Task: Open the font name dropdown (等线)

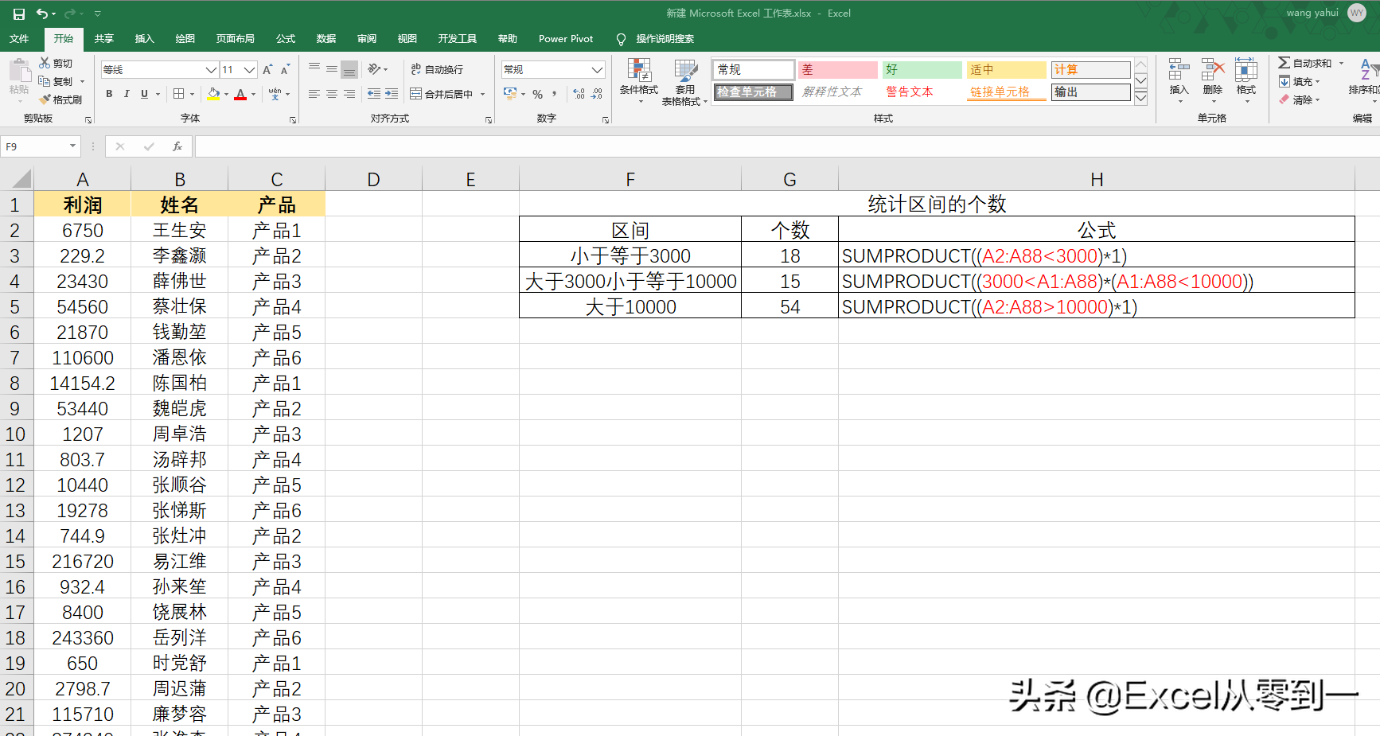Action: pyautogui.click(x=211, y=70)
